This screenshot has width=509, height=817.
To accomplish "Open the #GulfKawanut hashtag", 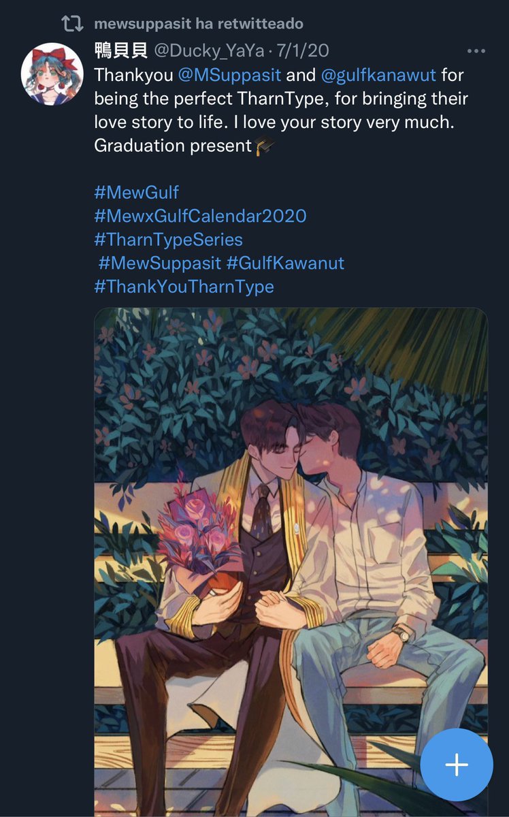I will 286,263.
